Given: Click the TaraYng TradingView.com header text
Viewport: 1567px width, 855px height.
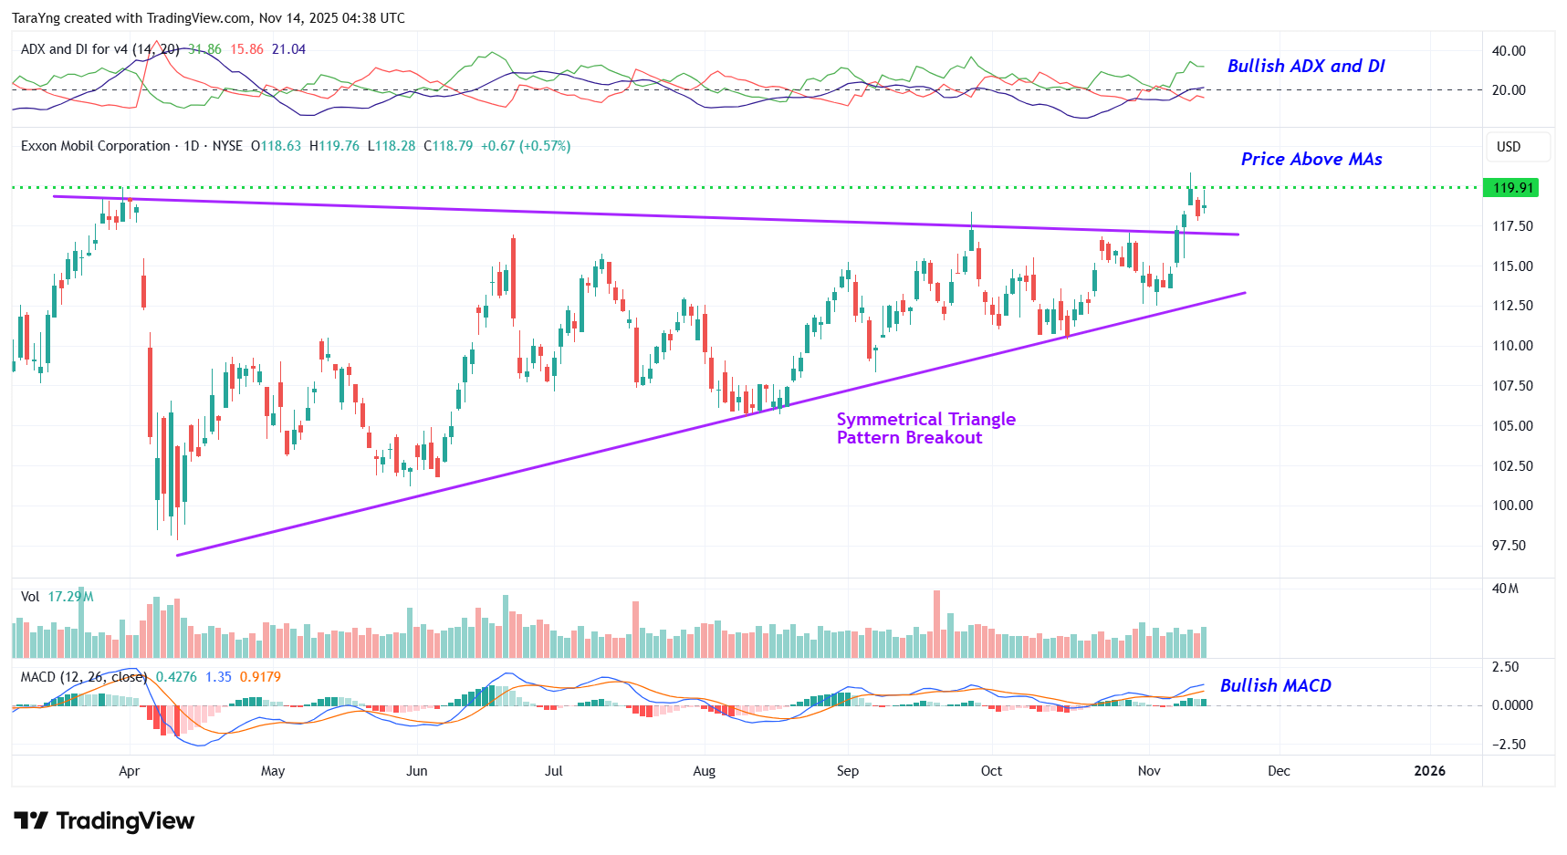Looking at the screenshot, I should [x=208, y=18].
